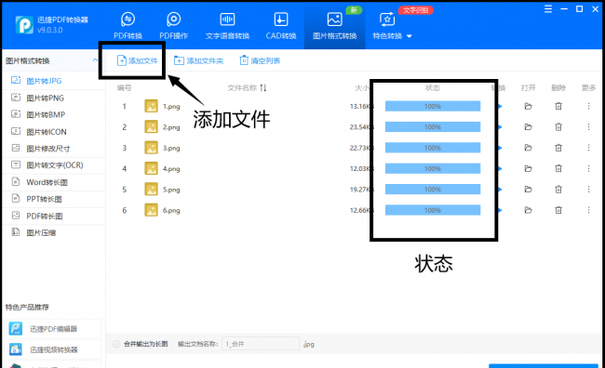Open folder icon for 3.png
This screenshot has width=605, height=368.
click(x=529, y=148)
